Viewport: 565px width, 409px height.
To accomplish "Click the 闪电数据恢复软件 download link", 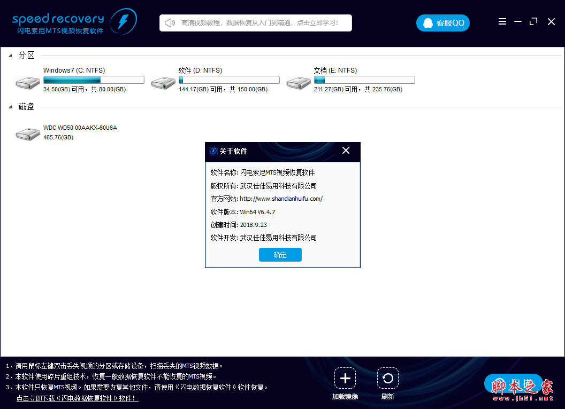I will tap(77, 397).
